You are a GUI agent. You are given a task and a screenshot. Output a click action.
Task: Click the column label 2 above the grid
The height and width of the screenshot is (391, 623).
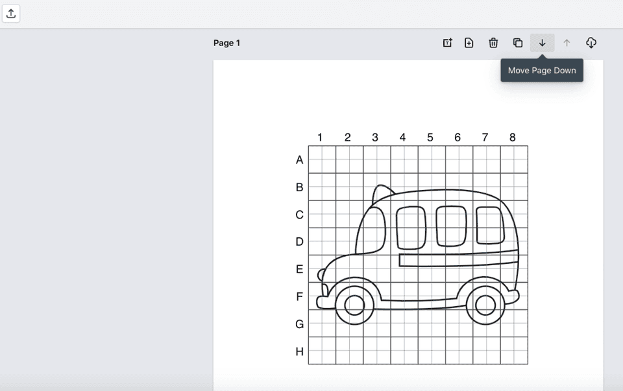(x=348, y=137)
